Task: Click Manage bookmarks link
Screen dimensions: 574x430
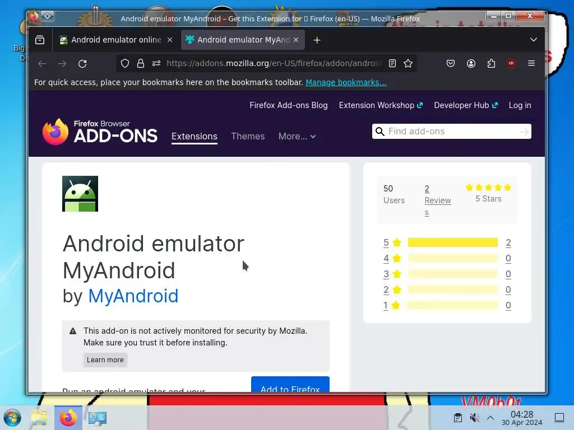Action: 346,82
